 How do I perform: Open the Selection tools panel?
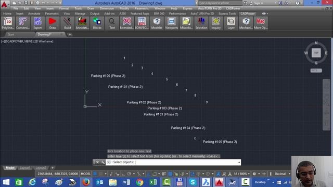(x=201, y=23)
